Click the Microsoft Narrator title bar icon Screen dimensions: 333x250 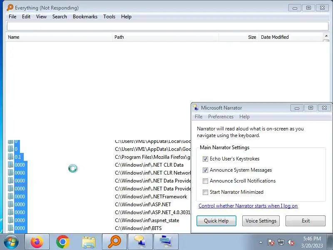[x=196, y=107]
